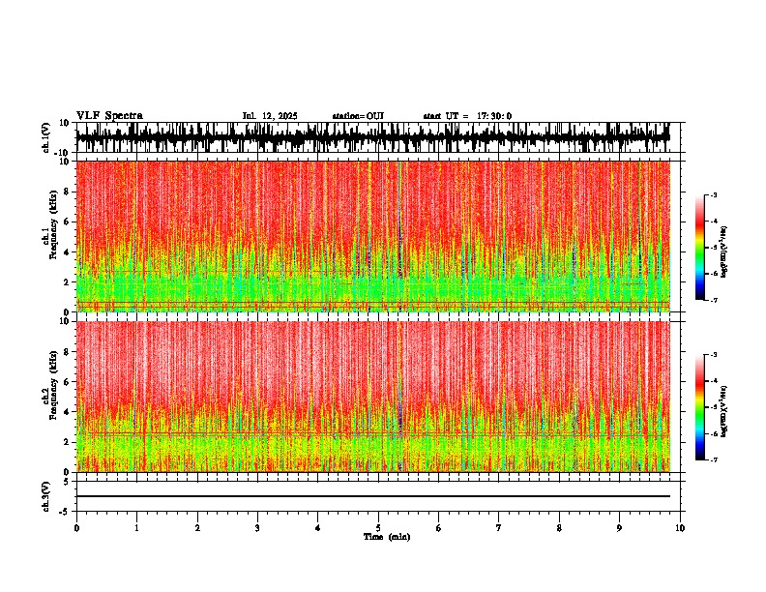Click the "8" kHz tick of ch.2 spectrogram
This screenshot has height=592, width=766.
click(x=68, y=352)
